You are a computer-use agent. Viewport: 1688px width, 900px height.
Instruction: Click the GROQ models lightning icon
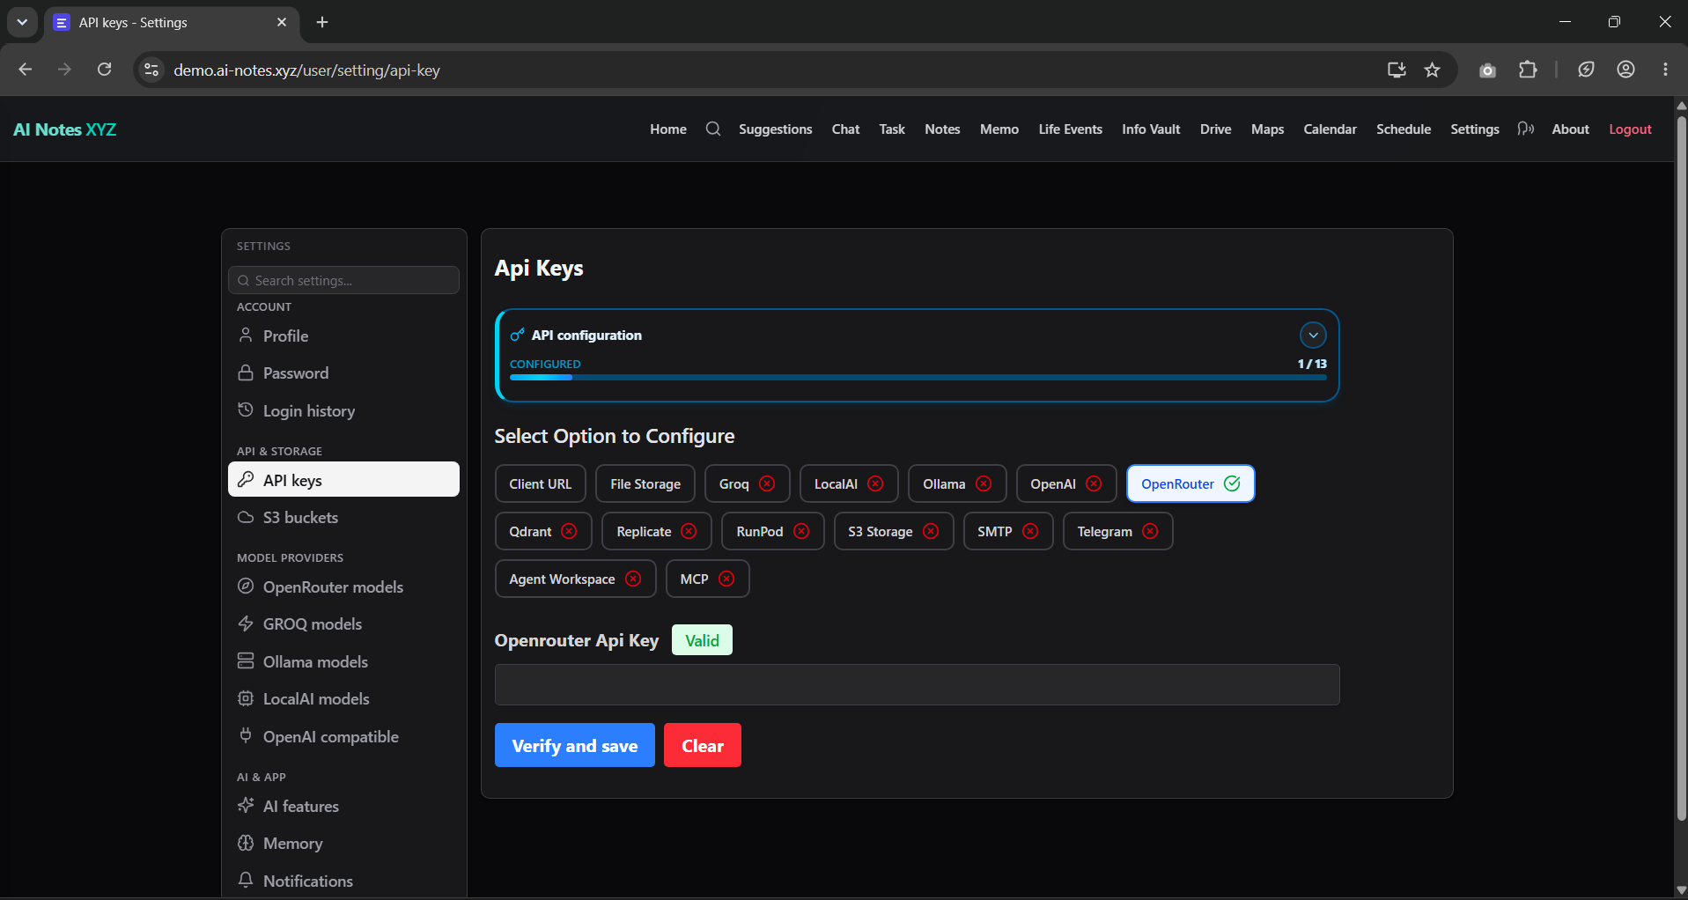(x=246, y=623)
